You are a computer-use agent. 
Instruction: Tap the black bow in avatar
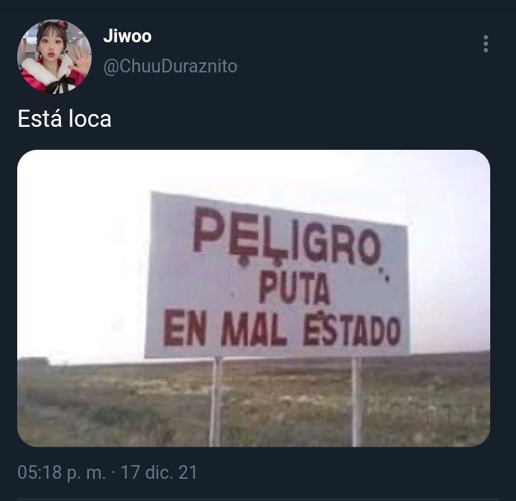pos(60,85)
